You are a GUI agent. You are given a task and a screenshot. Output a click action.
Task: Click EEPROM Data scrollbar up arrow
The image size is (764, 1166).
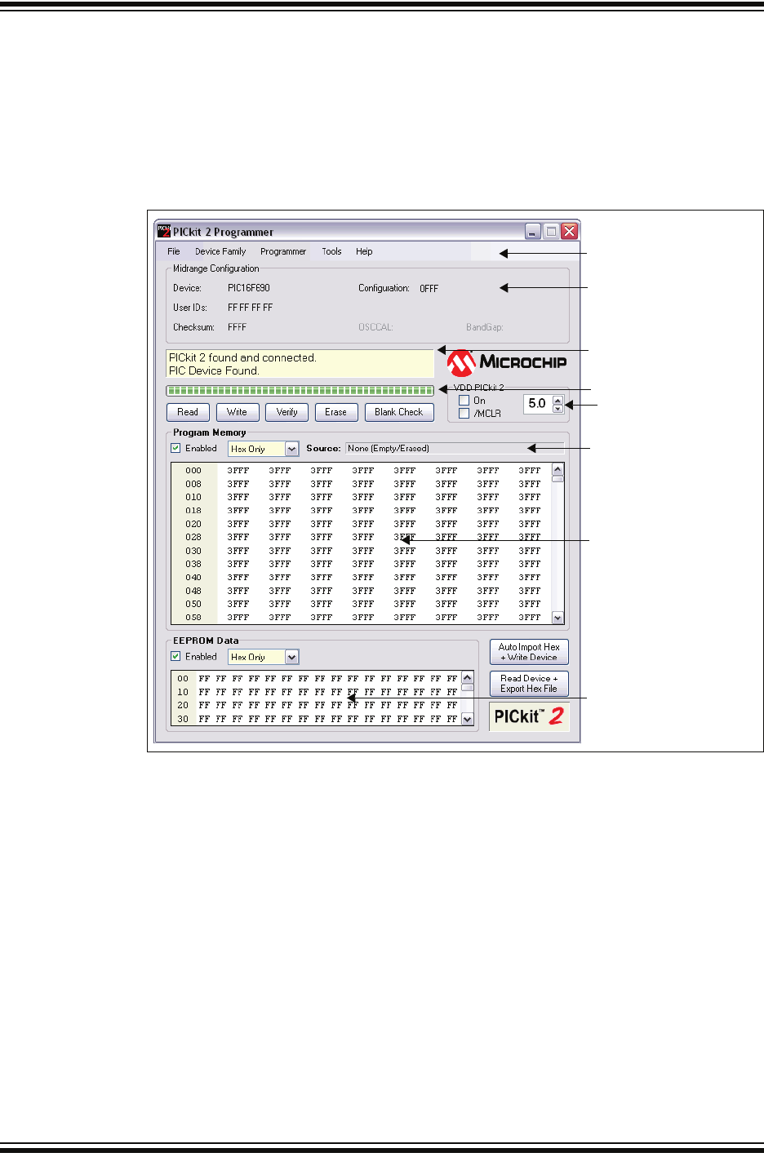(x=468, y=677)
